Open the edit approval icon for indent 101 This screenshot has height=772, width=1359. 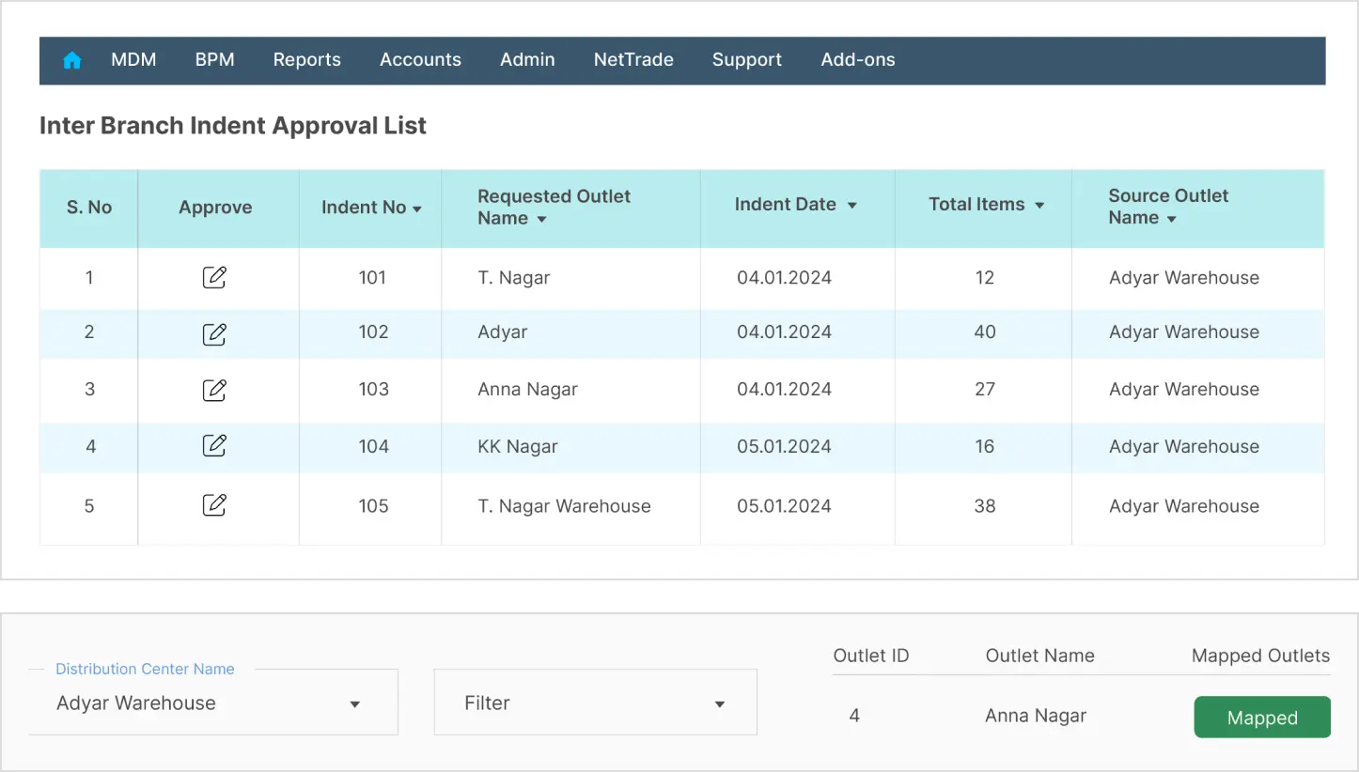(215, 276)
